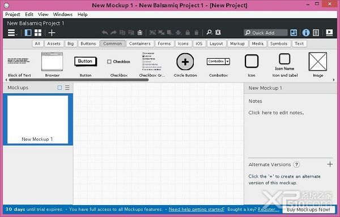Screen dimensions: 340x217
Task: Open the View menu
Action: pyautogui.click(x=43, y=15)
